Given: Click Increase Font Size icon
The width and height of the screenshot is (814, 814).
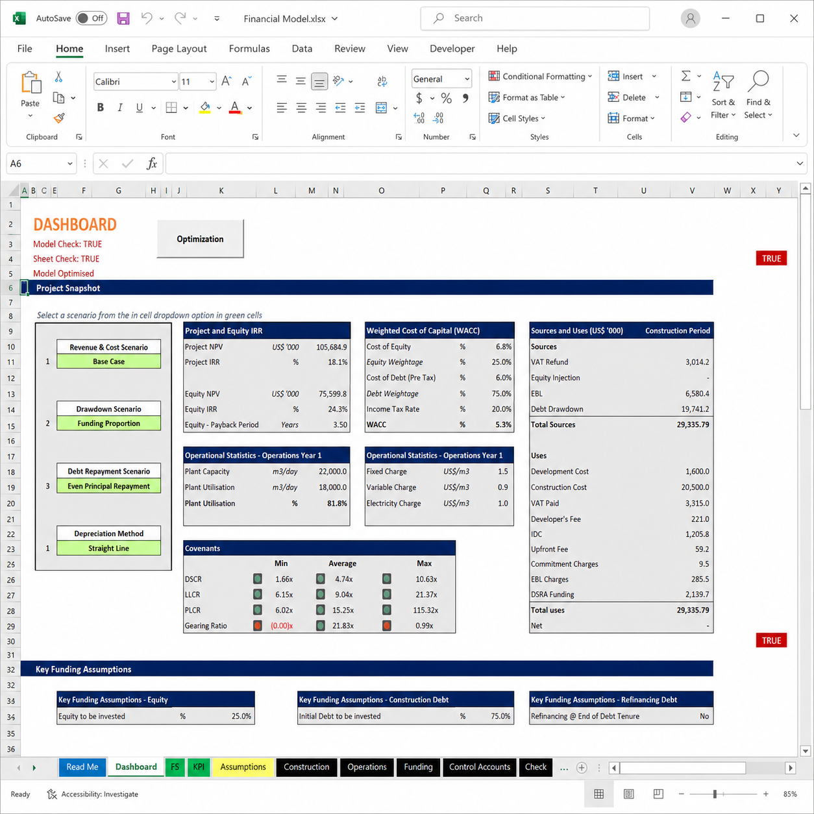Looking at the screenshot, I should point(226,81).
